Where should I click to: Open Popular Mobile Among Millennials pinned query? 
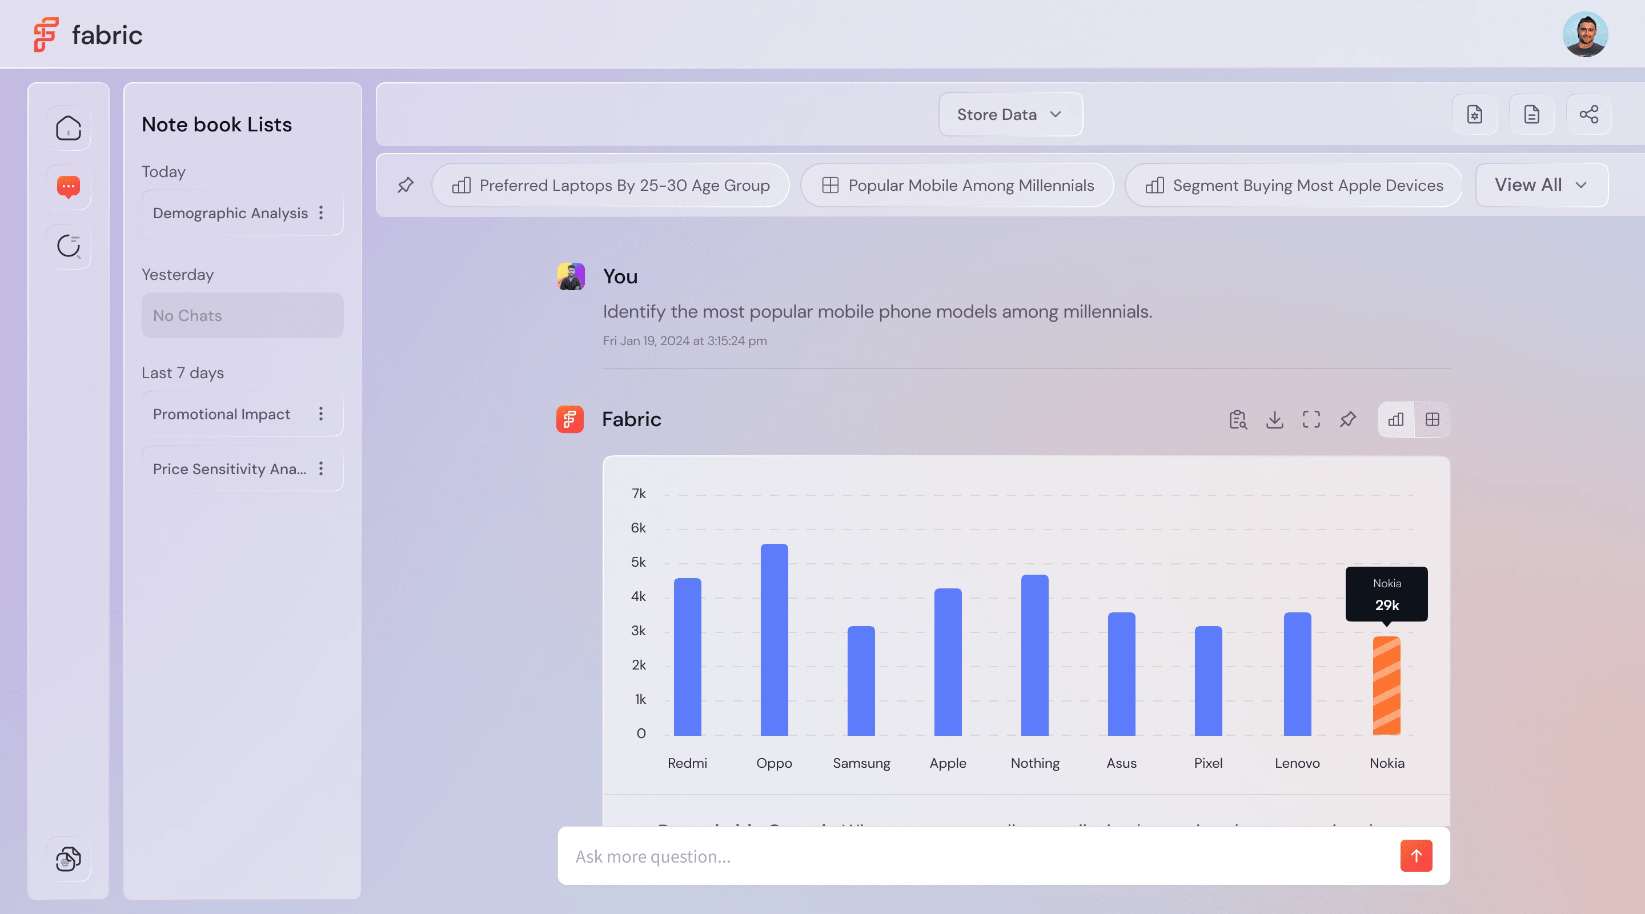(x=957, y=185)
